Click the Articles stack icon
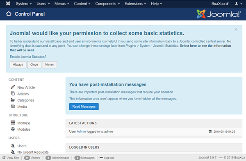246x161 pixels. coord(13,93)
